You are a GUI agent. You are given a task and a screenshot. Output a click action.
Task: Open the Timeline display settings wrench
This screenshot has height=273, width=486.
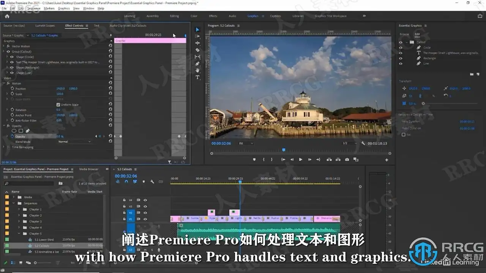point(152,182)
